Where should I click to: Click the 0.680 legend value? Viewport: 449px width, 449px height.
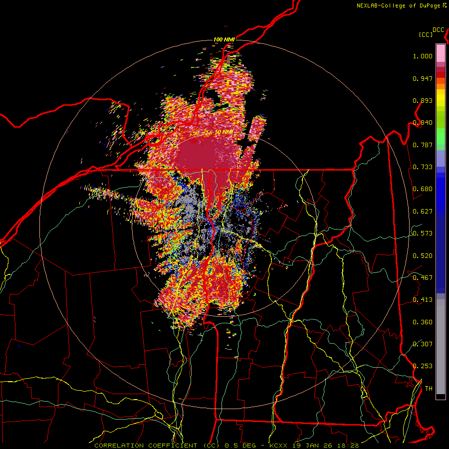point(423,189)
